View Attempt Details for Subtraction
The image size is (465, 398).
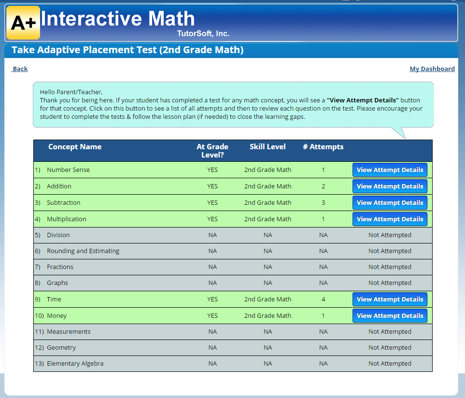click(x=390, y=202)
